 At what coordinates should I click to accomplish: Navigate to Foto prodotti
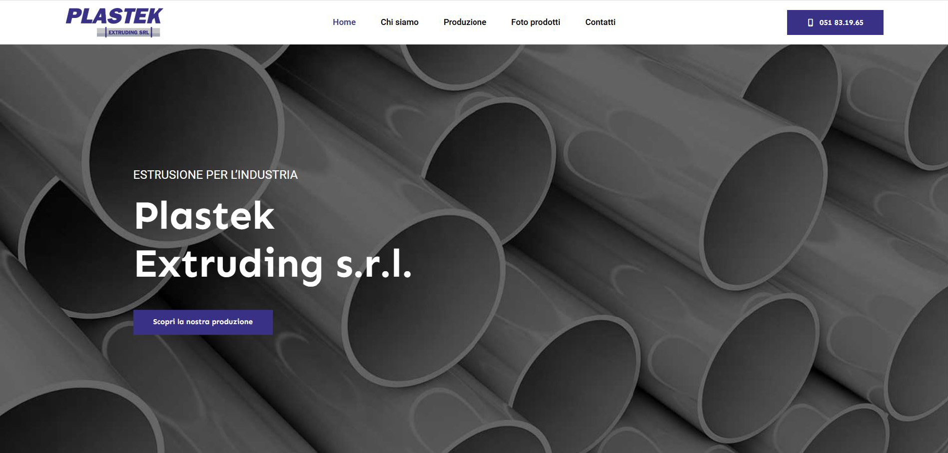536,22
